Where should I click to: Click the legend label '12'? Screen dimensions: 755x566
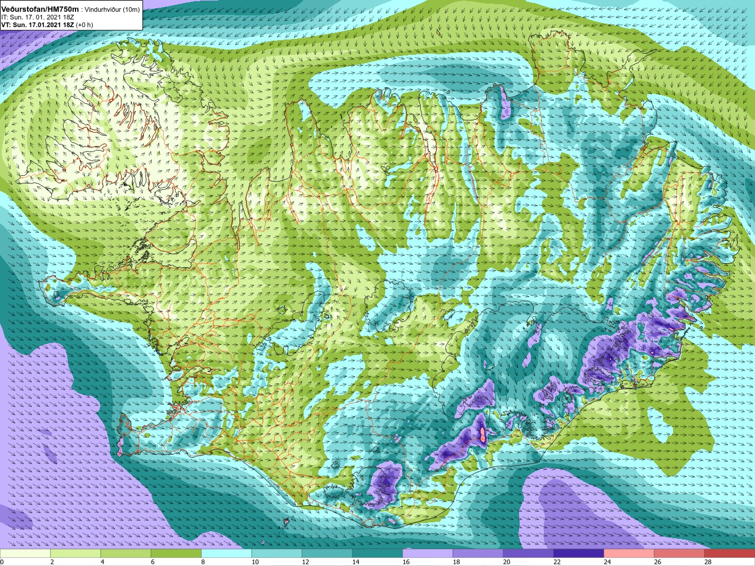(305, 562)
